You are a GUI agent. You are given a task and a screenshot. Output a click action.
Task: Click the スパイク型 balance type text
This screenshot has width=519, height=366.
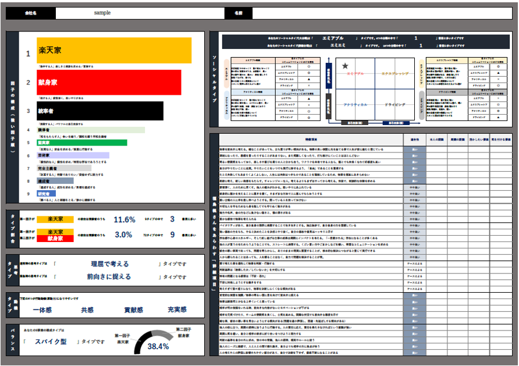pyautogui.click(x=51, y=342)
